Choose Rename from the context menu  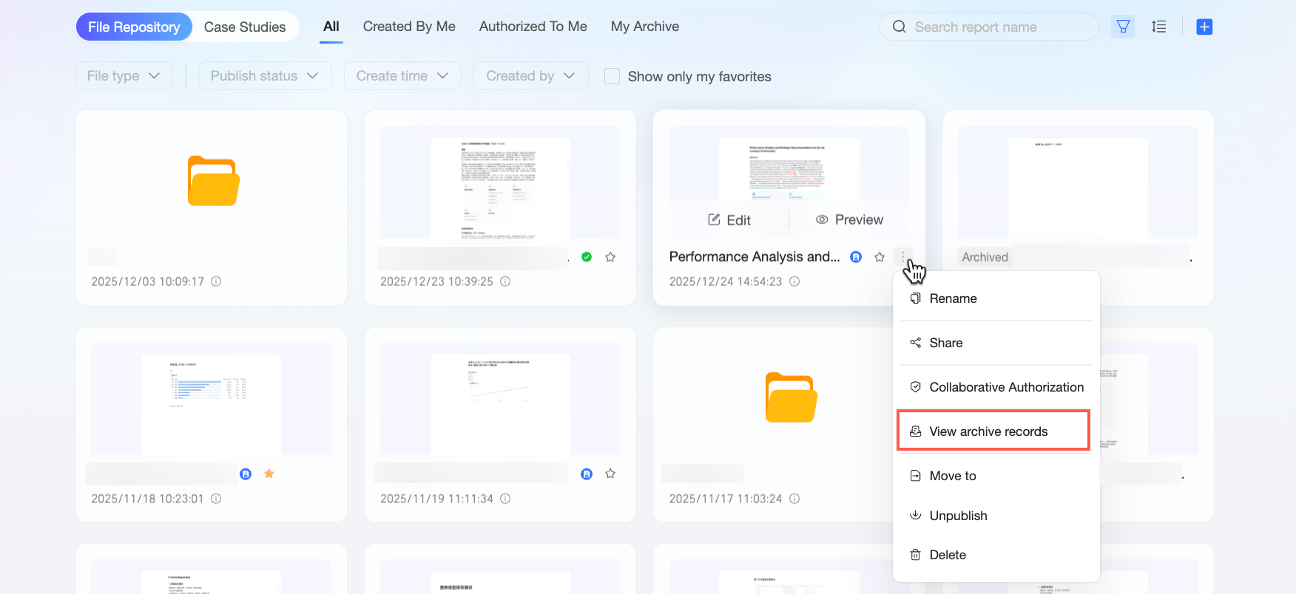pos(996,298)
